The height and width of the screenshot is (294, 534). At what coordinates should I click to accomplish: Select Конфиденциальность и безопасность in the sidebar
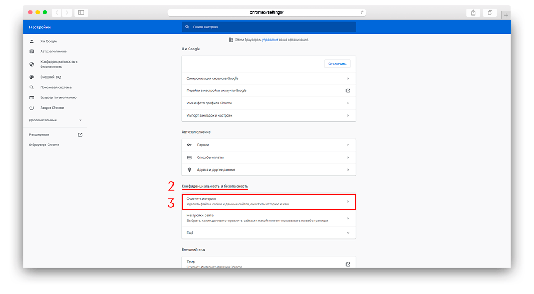pyautogui.click(x=59, y=64)
